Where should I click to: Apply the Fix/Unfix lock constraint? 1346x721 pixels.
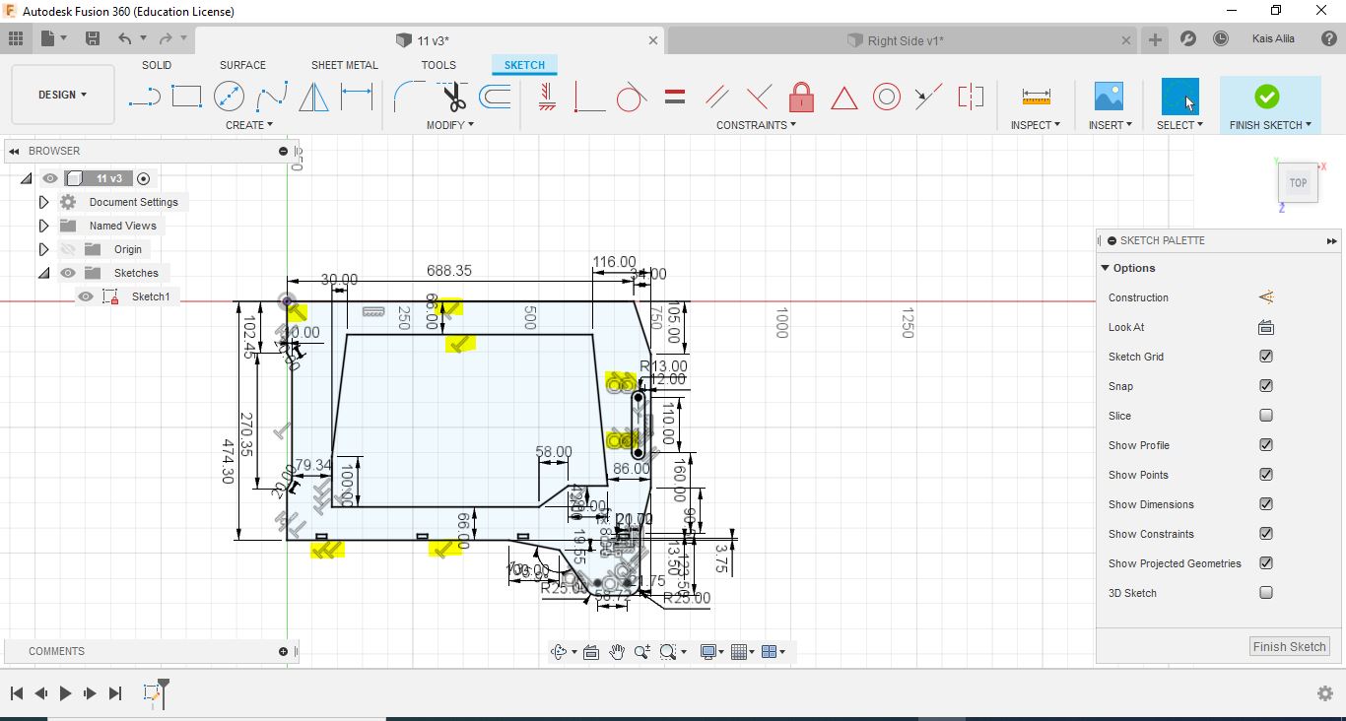(801, 97)
